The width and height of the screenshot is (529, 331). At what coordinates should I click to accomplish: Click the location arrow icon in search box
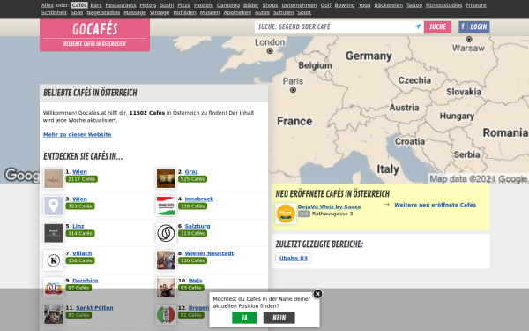tap(418, 26)
